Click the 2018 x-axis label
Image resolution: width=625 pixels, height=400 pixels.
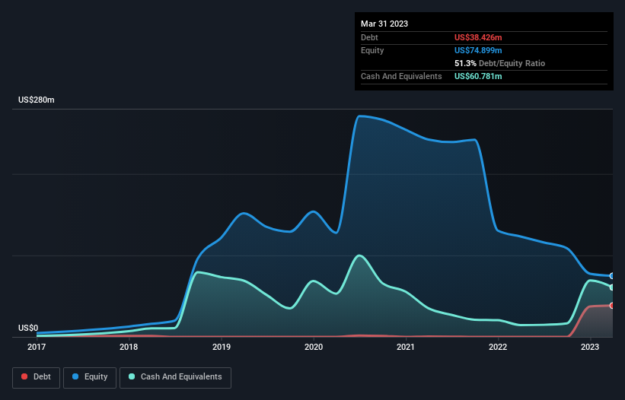pos(129,347)
